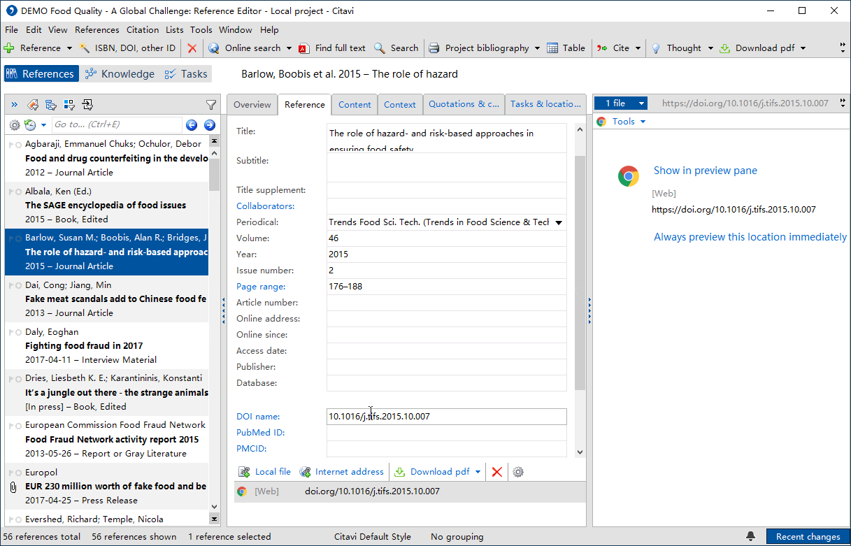Open recently viewed history clock
Image resolution: width=851 pixels, height=546 pixels.
30,125
